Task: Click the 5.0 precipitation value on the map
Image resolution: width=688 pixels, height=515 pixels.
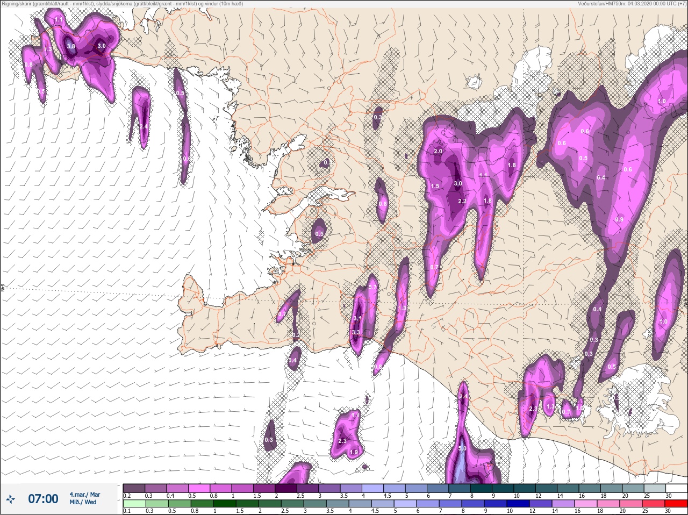Action: [x=462, y=448]
